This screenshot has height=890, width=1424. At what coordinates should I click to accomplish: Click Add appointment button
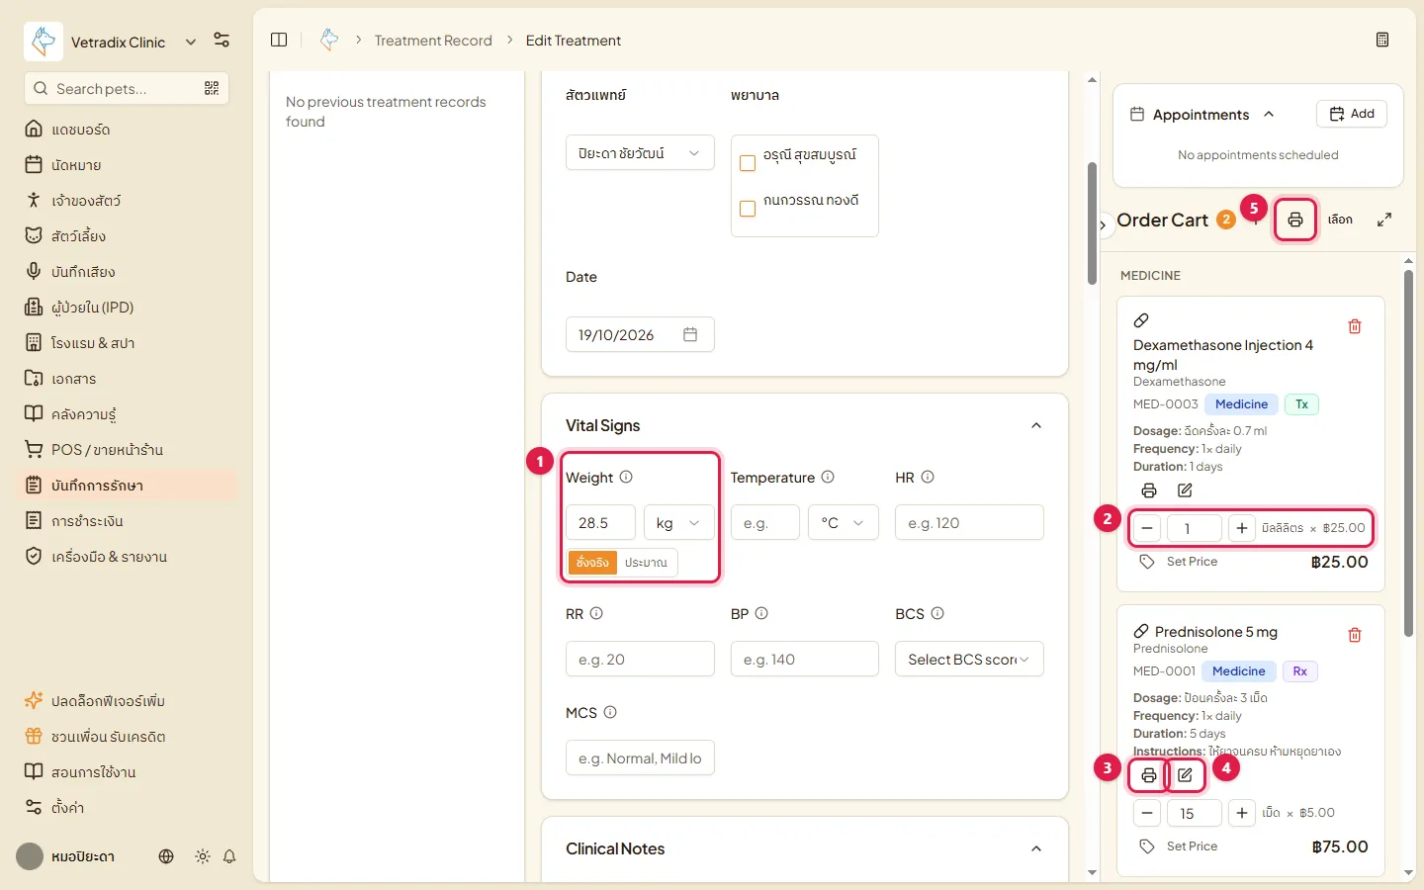(x=1352, y=114)
